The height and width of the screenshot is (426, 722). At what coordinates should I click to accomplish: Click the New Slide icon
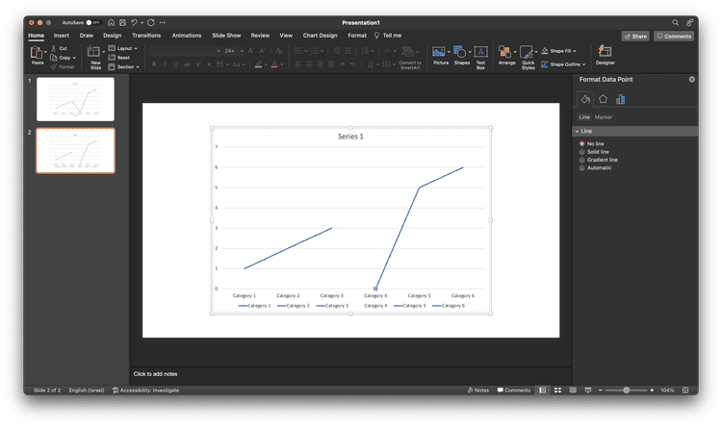93,52
